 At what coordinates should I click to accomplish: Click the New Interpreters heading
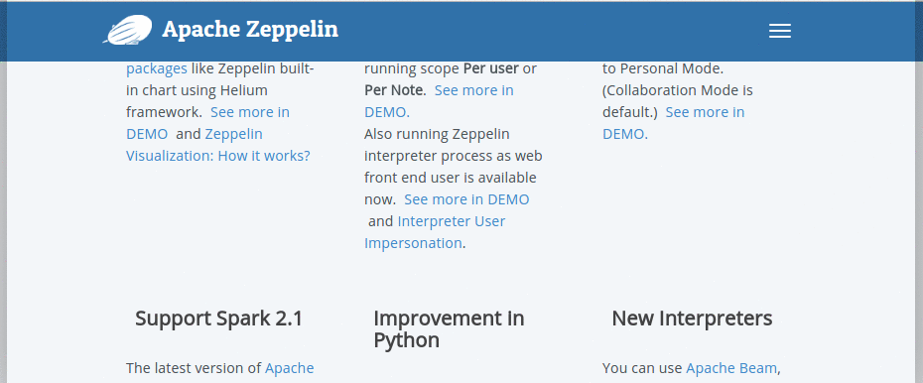pyautogui.click(x=692, y=319)
